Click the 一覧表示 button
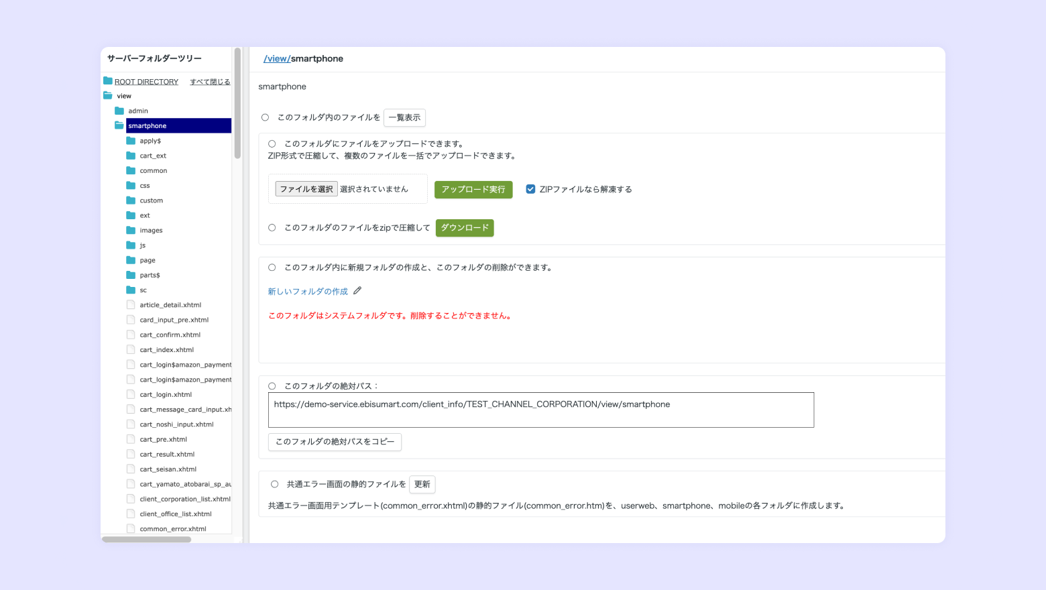Screen dimensions: 1046x590 (x=404, y=117)
